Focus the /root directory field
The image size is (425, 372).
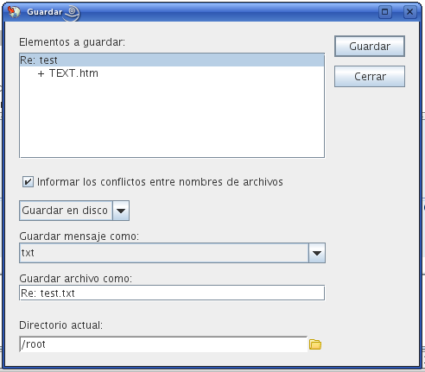coord(163,344)
